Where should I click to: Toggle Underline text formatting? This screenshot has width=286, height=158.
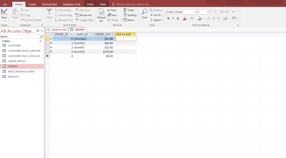coord(178,18)
